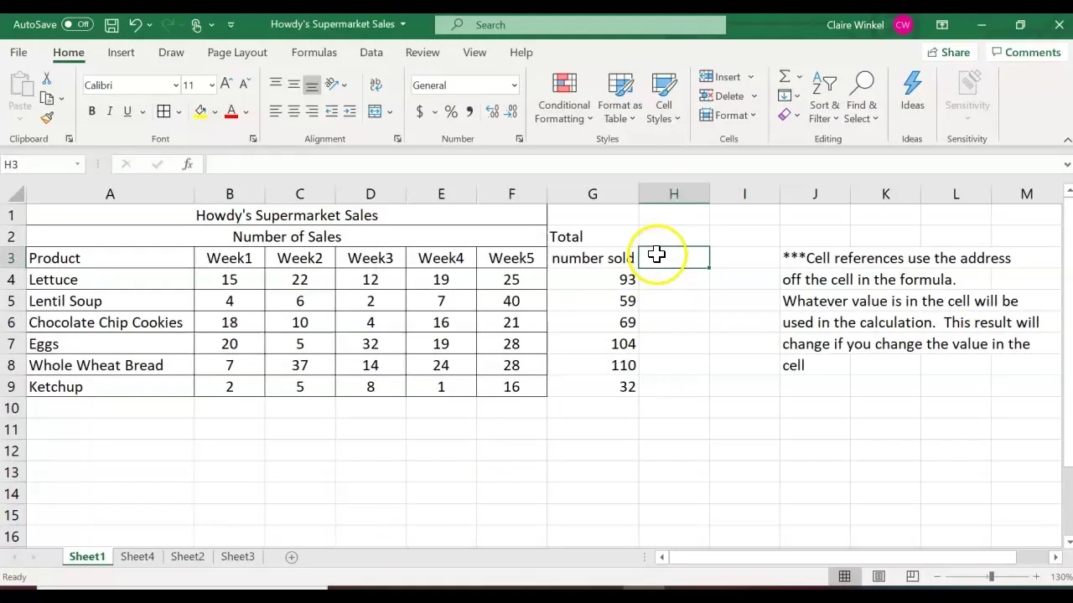Image resolution: width=1073 pixels, height=603 pixels.
Task: Toggle Wrap Text button
Action: 376,85
